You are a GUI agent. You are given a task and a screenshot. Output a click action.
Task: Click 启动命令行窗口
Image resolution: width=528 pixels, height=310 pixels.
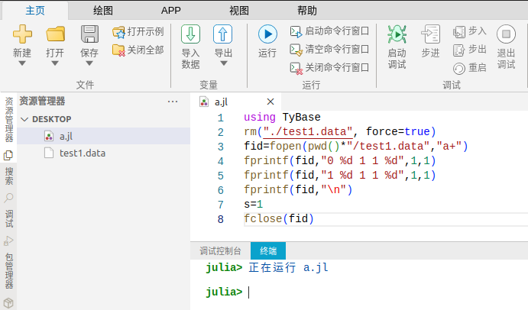[329, 31]
